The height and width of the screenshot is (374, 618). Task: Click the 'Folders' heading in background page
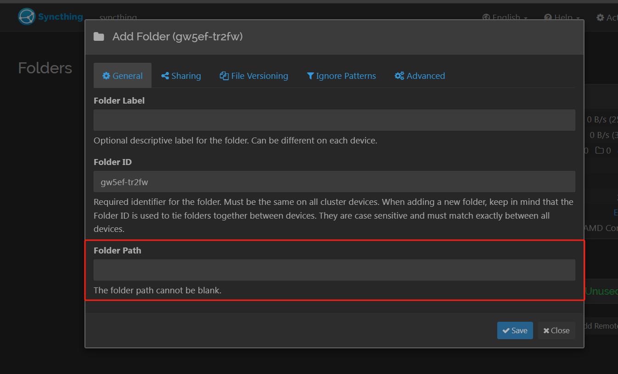click(x=45, y=68)
